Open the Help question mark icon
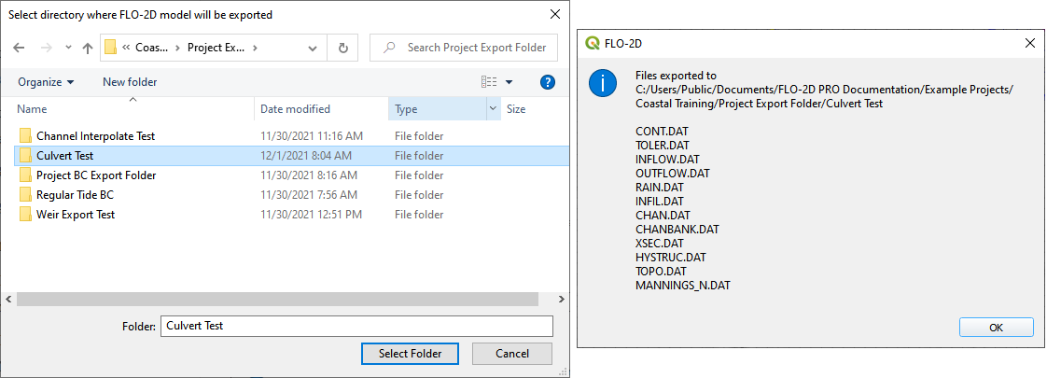This screenshot has height=378, width=1047. click(548, 82)
